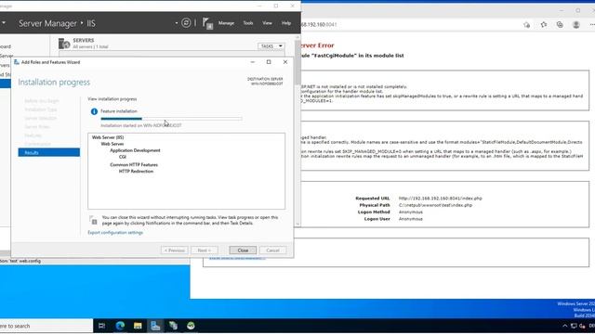Screen dimensions: 595x334
Task: Select 'Web Server (IIS)' in the results list
Action: coord(108,137)
